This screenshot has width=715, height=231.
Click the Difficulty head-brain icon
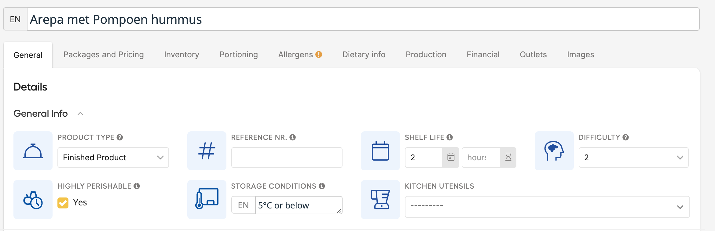(554, 151)
